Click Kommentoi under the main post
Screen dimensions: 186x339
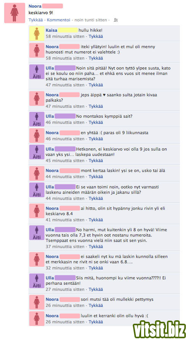pos(59,20)
